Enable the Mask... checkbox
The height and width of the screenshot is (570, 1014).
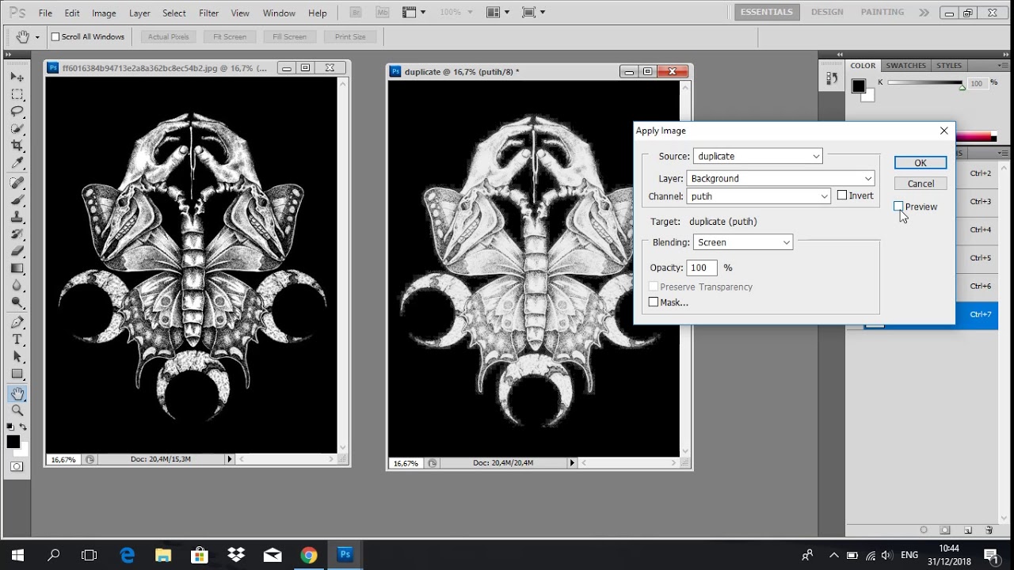point(654,302)
